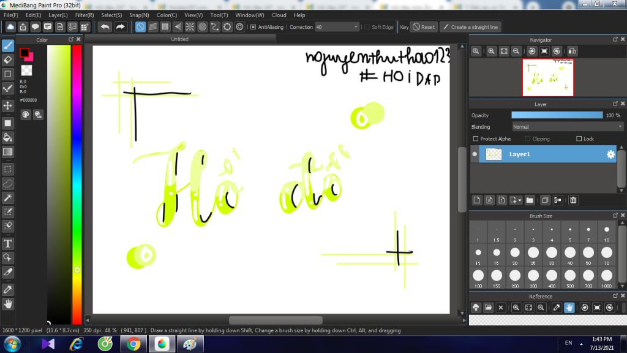Select the Text tool
Image resolution: width=627 pixels, height=353 pixels.
click(x=7, y=243)
